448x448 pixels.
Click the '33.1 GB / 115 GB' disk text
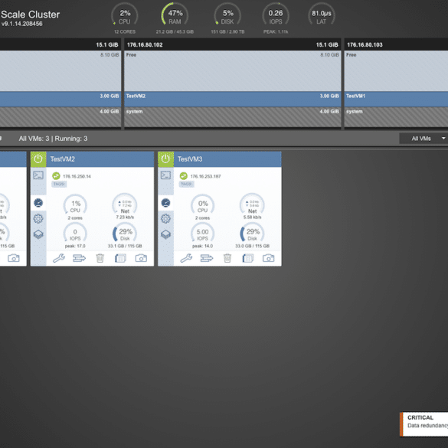[125, 246]
